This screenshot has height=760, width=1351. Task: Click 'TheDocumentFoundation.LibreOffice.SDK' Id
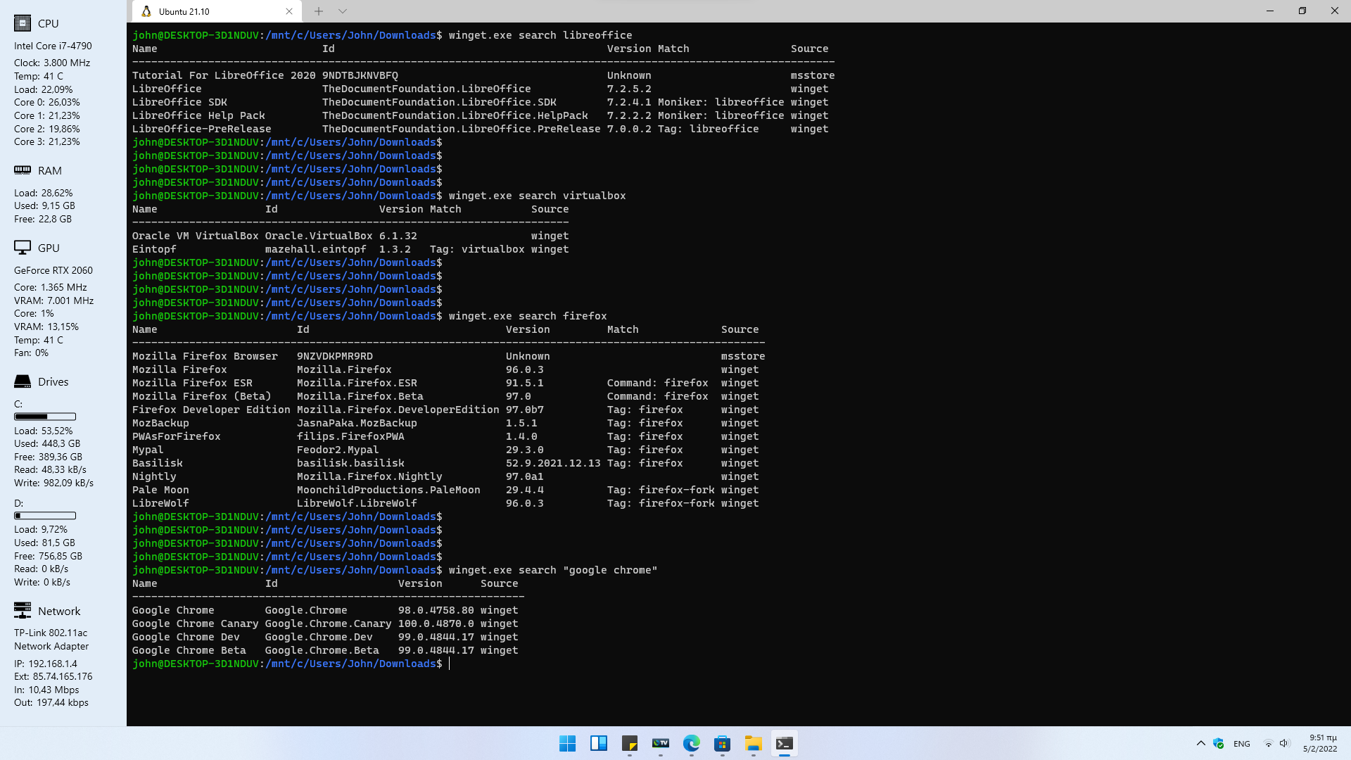[x=439, y=102]
